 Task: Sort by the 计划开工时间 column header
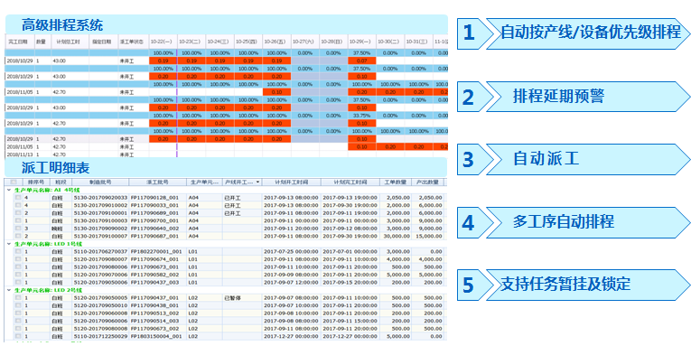coord(291,182)
